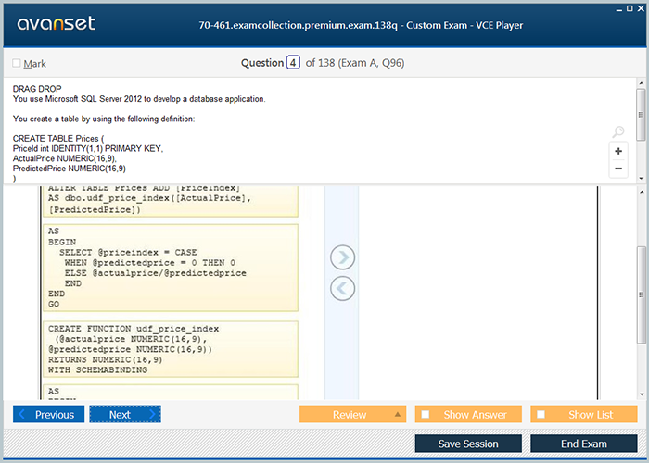Screen dimensions: 649x463
Task: Click question pane scroll-up arrow
Action: coord(642,83)
